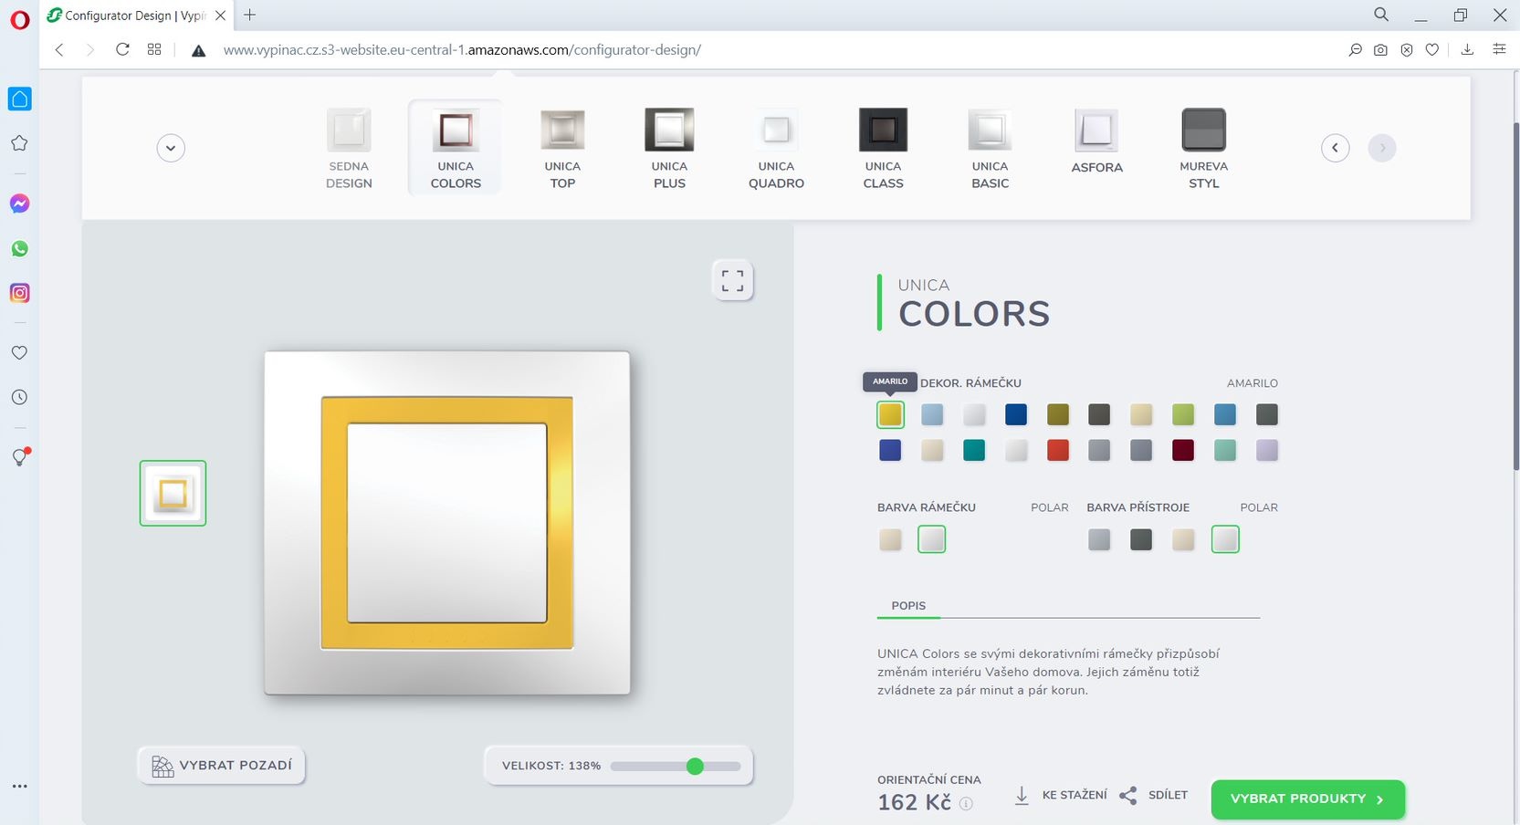Viewport: 1520px width, 825px height.
Task: Click the not-secure warning icon
Action: tap(198, 50)
